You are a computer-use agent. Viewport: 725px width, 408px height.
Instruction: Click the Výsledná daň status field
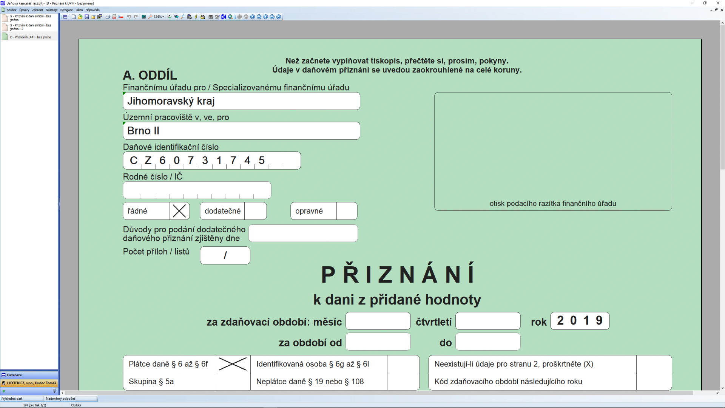pos(33,399)
